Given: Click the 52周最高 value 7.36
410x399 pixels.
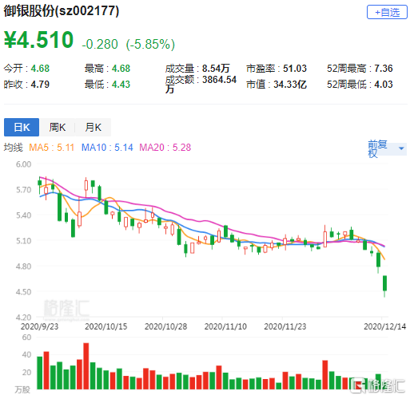Looking at the screenshot, I should [384, 69].
